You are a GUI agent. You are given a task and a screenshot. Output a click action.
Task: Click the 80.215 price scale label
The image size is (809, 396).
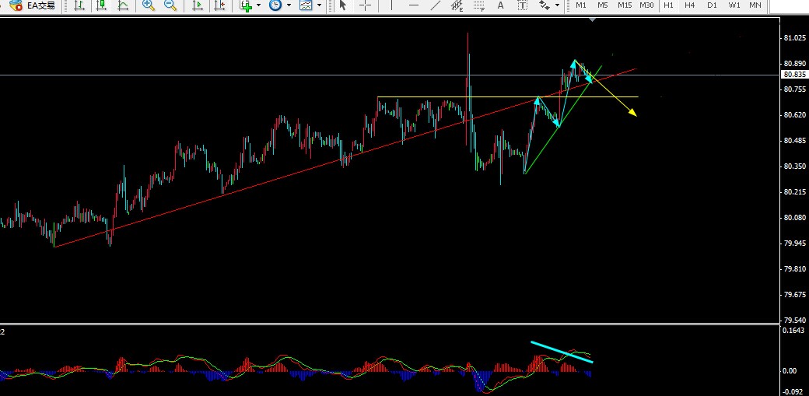coord(794,191)
